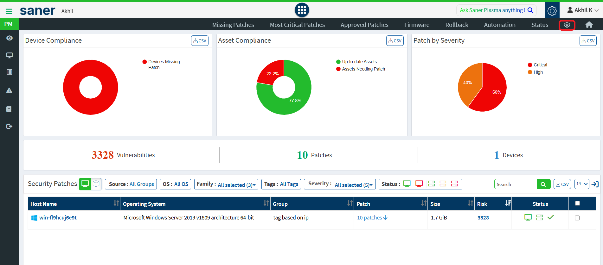Image resolution: width=603 pixels, height=265 pixels.
Task: Click the patch management settings gear icon
Action: (567, 25)
